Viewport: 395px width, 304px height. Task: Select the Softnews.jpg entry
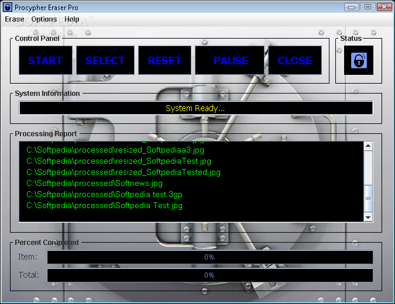[94, 183]
